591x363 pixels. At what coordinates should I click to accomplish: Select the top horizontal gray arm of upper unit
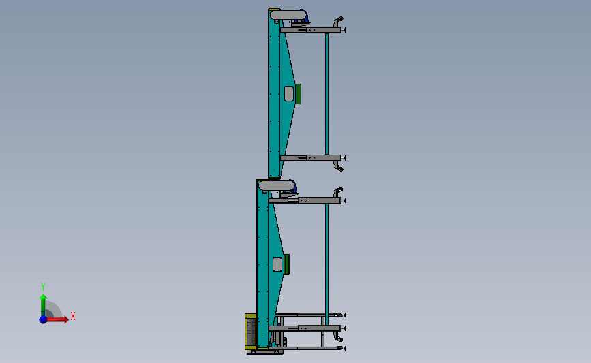pos(311,30)
